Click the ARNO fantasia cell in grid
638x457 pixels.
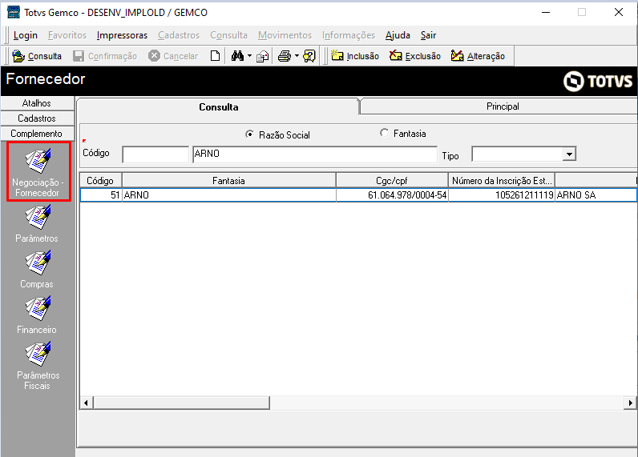(229, 195)
